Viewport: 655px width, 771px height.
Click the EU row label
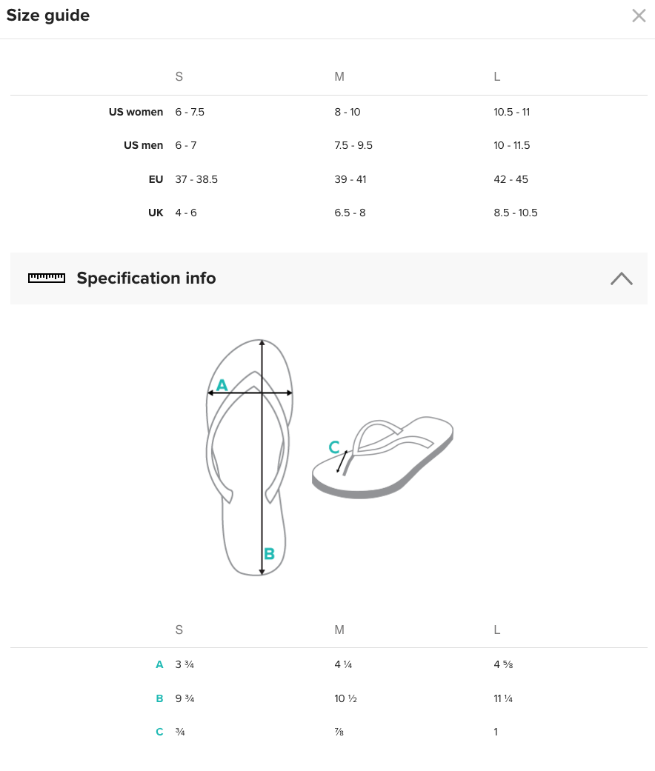[x=156, y=178]
